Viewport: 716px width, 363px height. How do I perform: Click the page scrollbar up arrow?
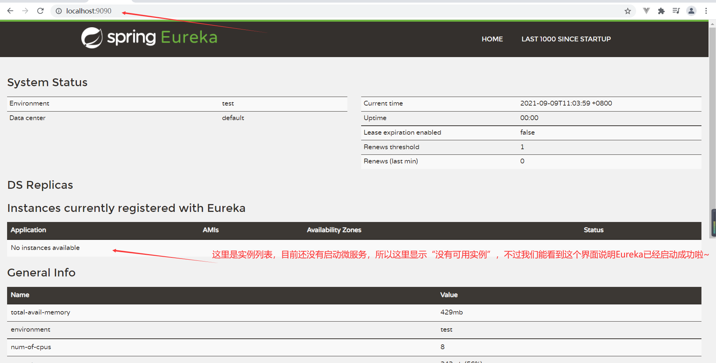pyautogui.click(x=712, y=24)
